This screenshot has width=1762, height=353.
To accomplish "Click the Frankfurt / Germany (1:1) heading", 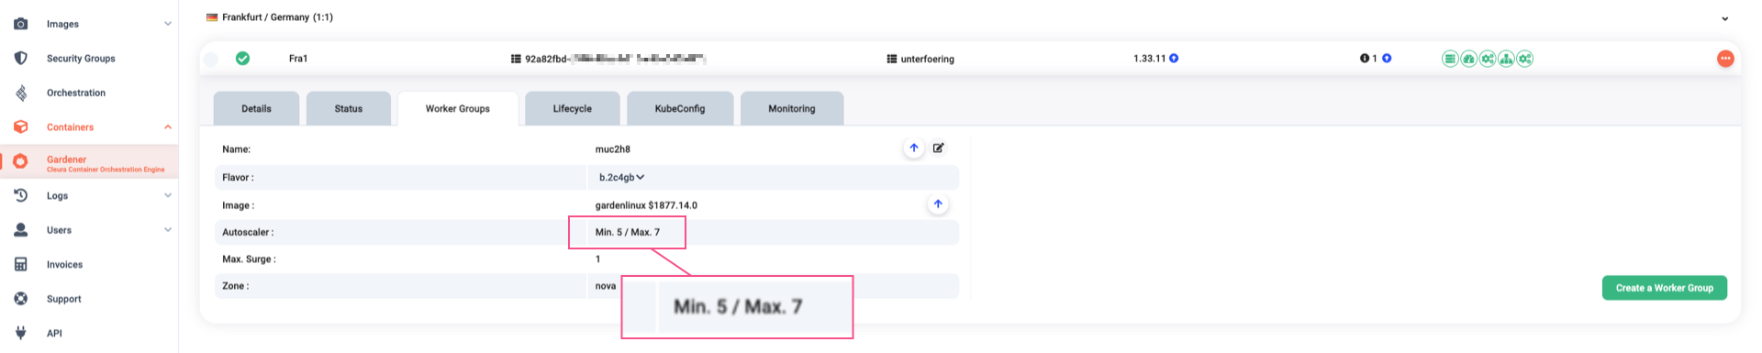I will tap(277, 17).
